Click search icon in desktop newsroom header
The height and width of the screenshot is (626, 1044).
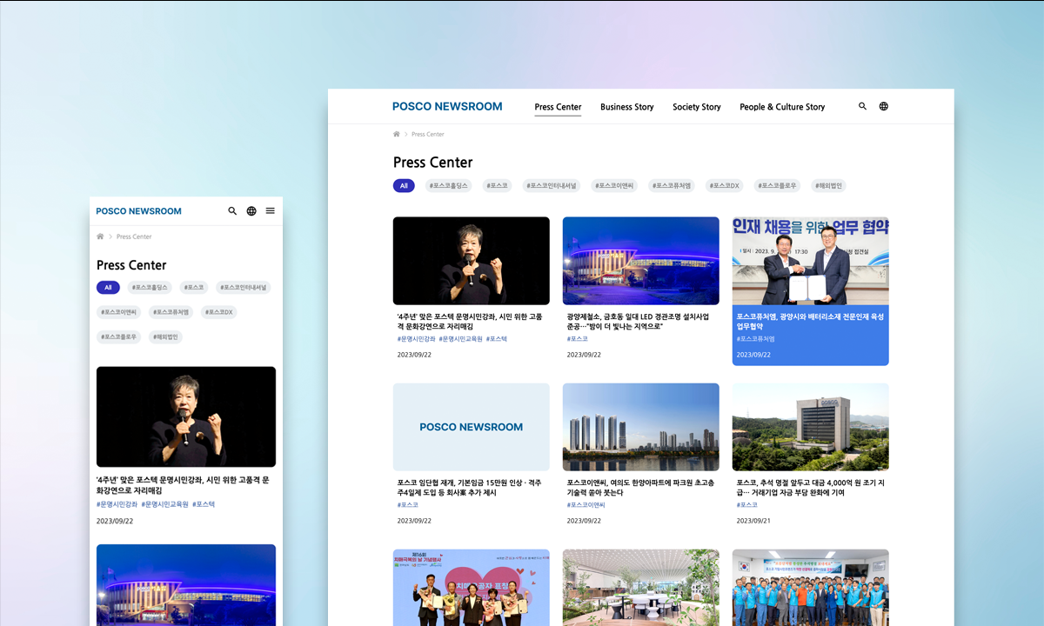tap(863, 106)
